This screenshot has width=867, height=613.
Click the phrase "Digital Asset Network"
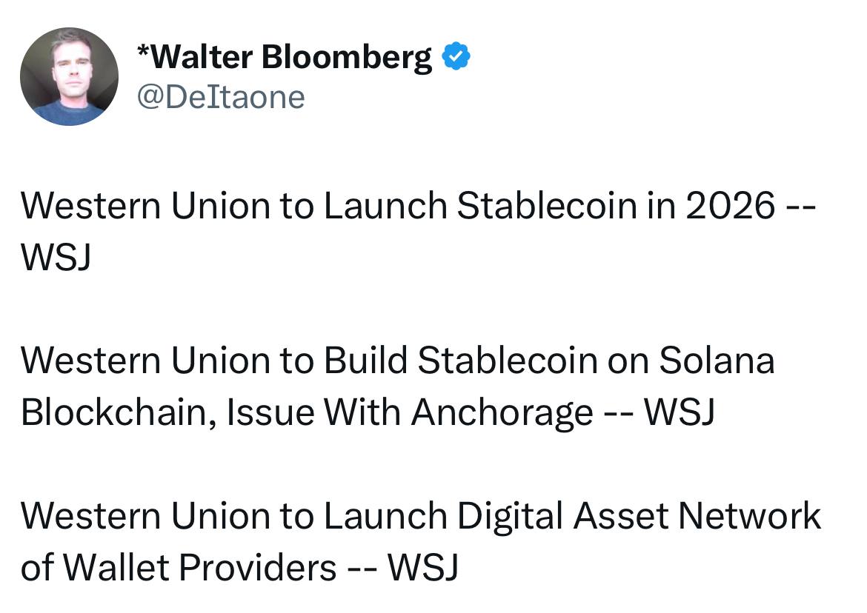tap(639, 516)
